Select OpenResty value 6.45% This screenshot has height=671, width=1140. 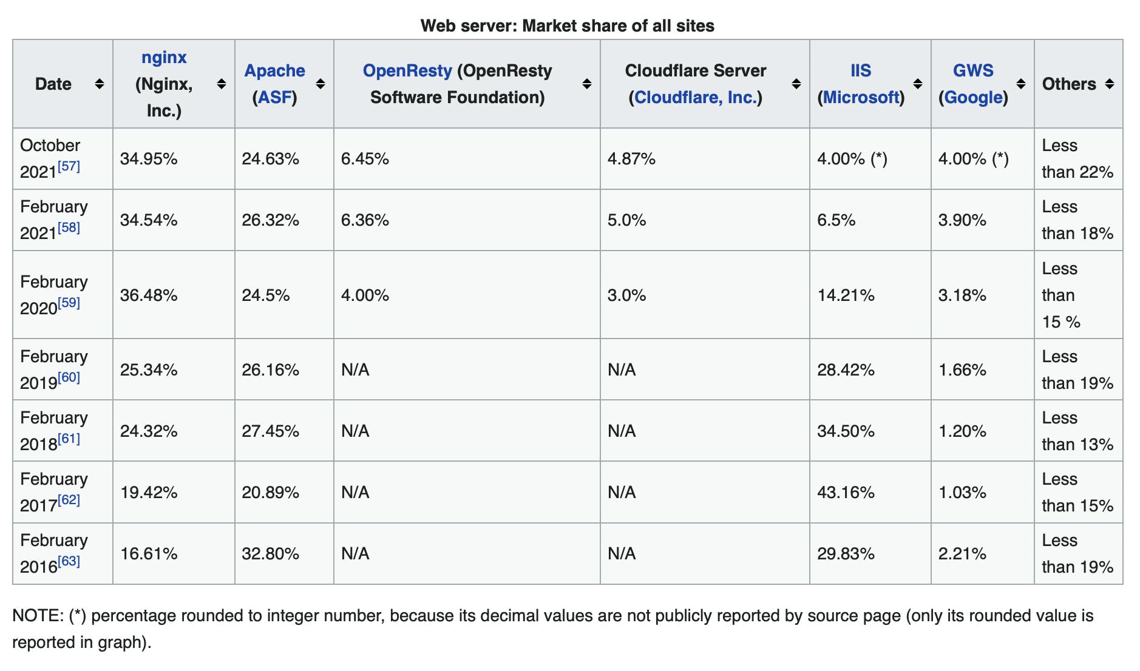coord(365,159)
